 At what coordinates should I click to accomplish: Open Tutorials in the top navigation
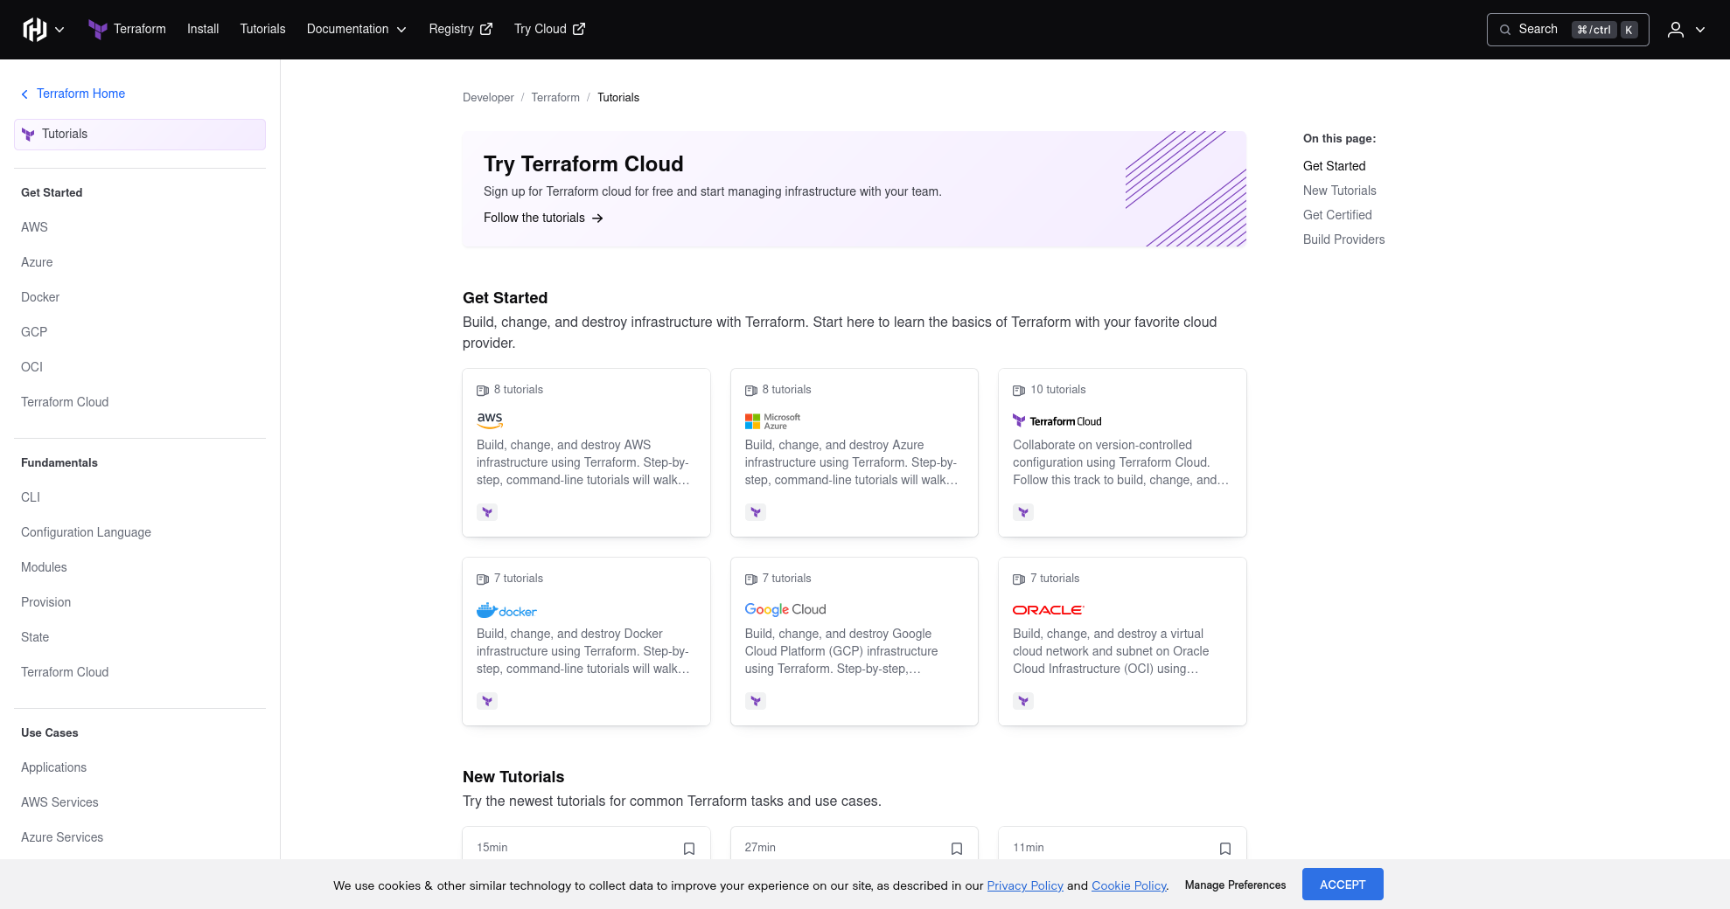click(262, 29)
